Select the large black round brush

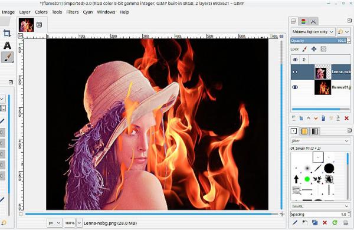coord(329,168)
